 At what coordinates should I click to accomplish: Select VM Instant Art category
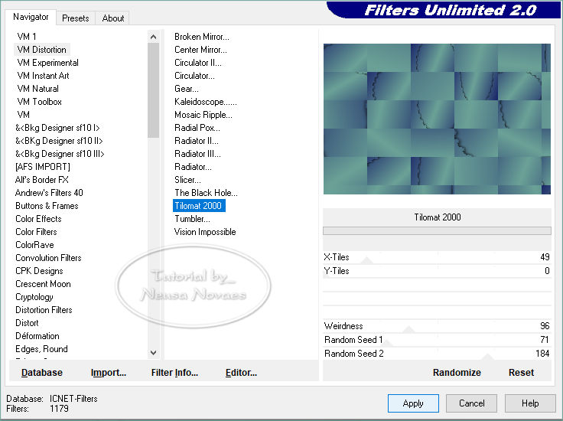(x=43, y=76)
